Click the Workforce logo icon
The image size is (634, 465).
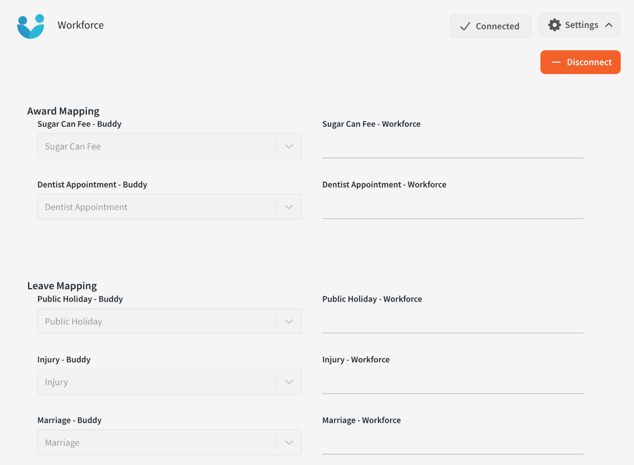[x=31, y=26]
